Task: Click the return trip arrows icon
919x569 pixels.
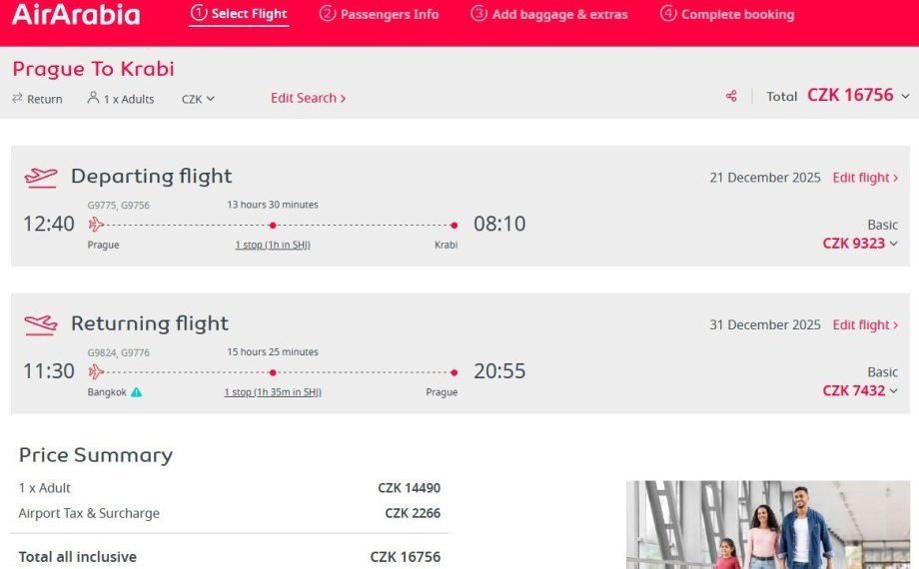Action: pos(17,98)
